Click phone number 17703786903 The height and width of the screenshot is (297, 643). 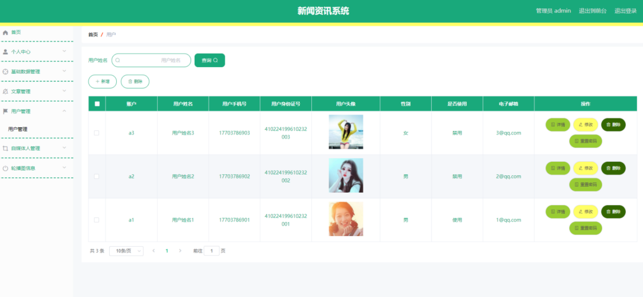click(x=234, y=133)
